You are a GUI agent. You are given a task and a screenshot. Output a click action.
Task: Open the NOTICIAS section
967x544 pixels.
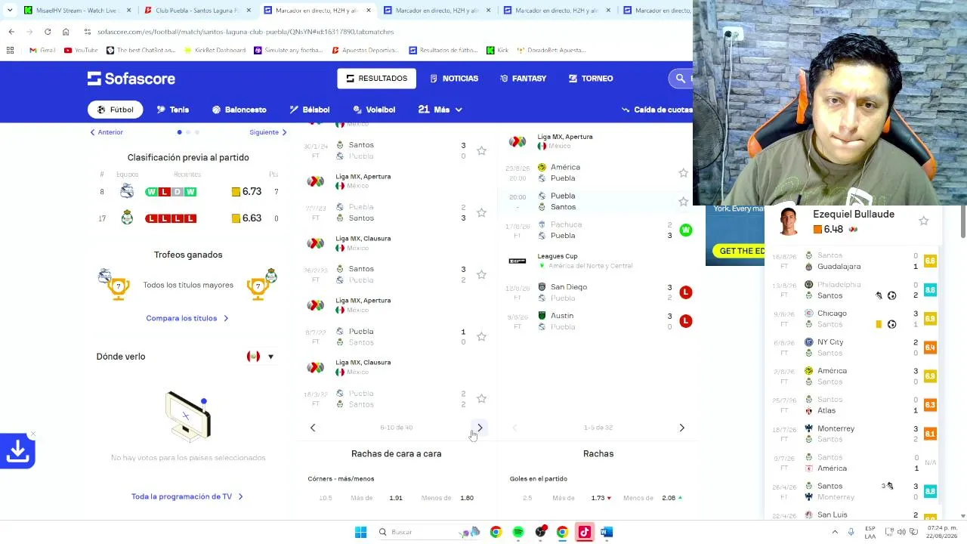pyautogui.click(x=454, y=79)
